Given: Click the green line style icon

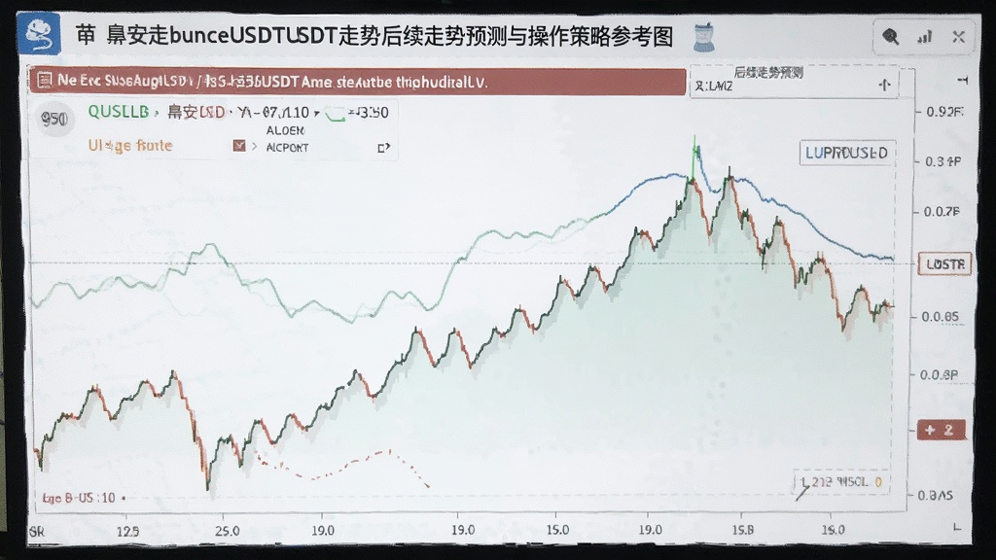Looking at the screenshot, I should point(336,115).
